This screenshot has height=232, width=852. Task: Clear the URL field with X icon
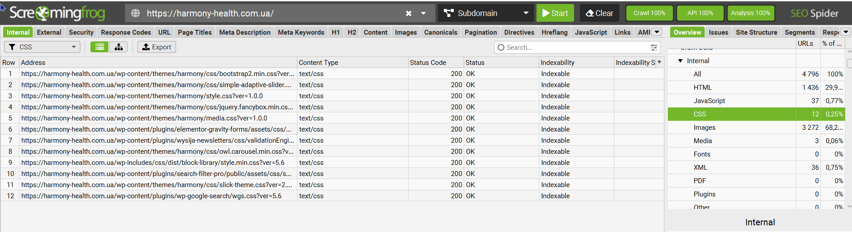(x=409, y=13)
